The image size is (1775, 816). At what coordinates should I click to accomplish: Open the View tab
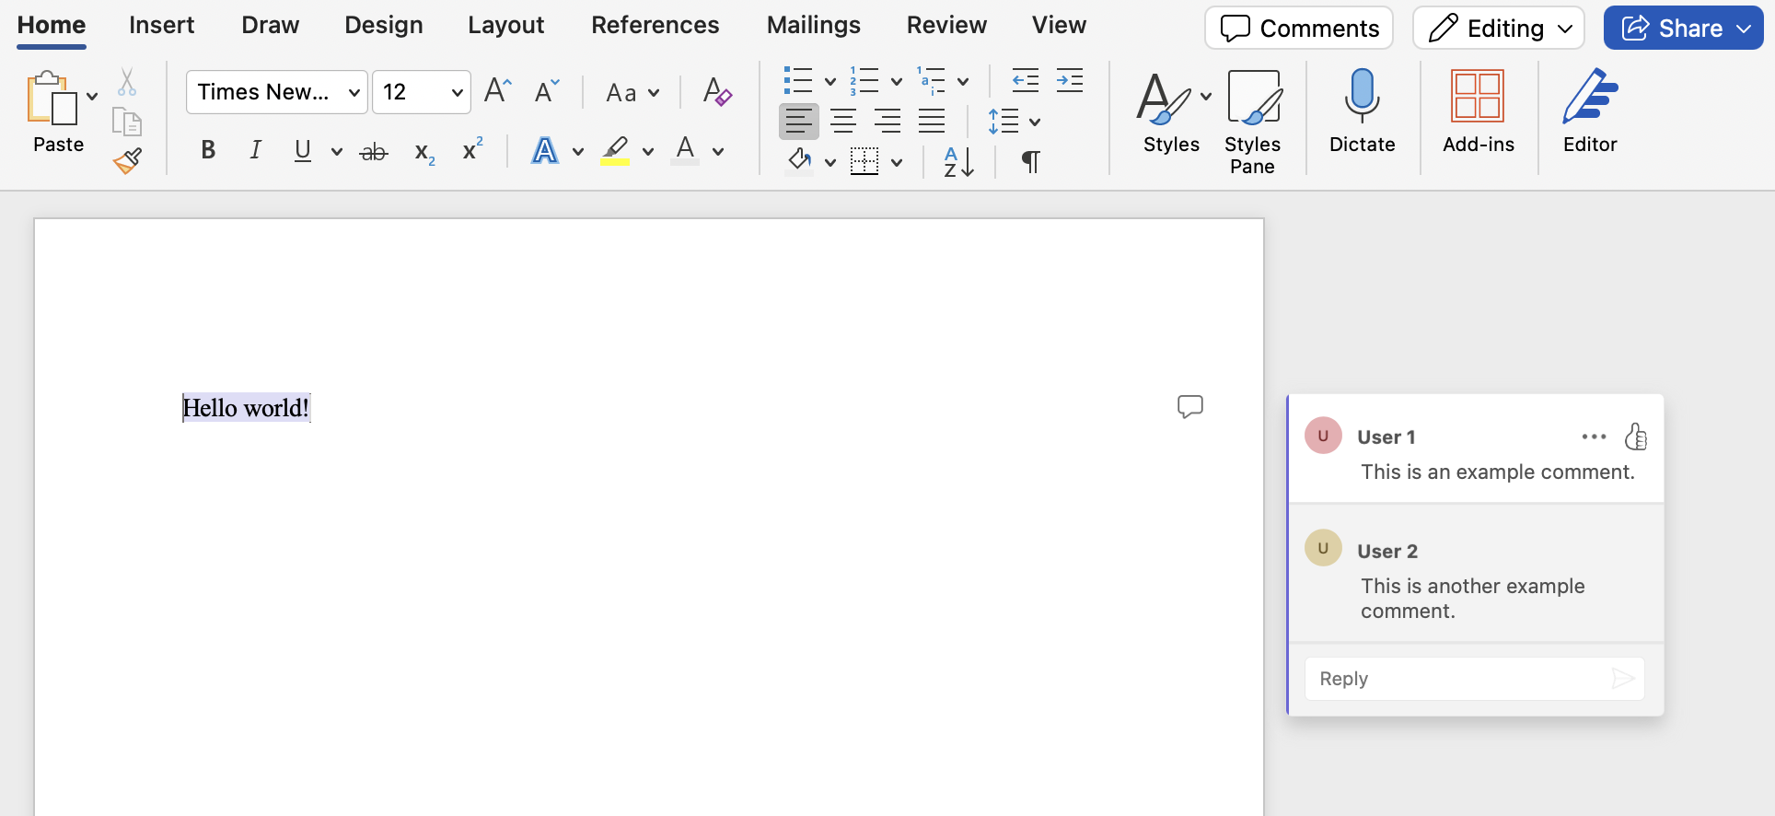tap(1059, 25)
